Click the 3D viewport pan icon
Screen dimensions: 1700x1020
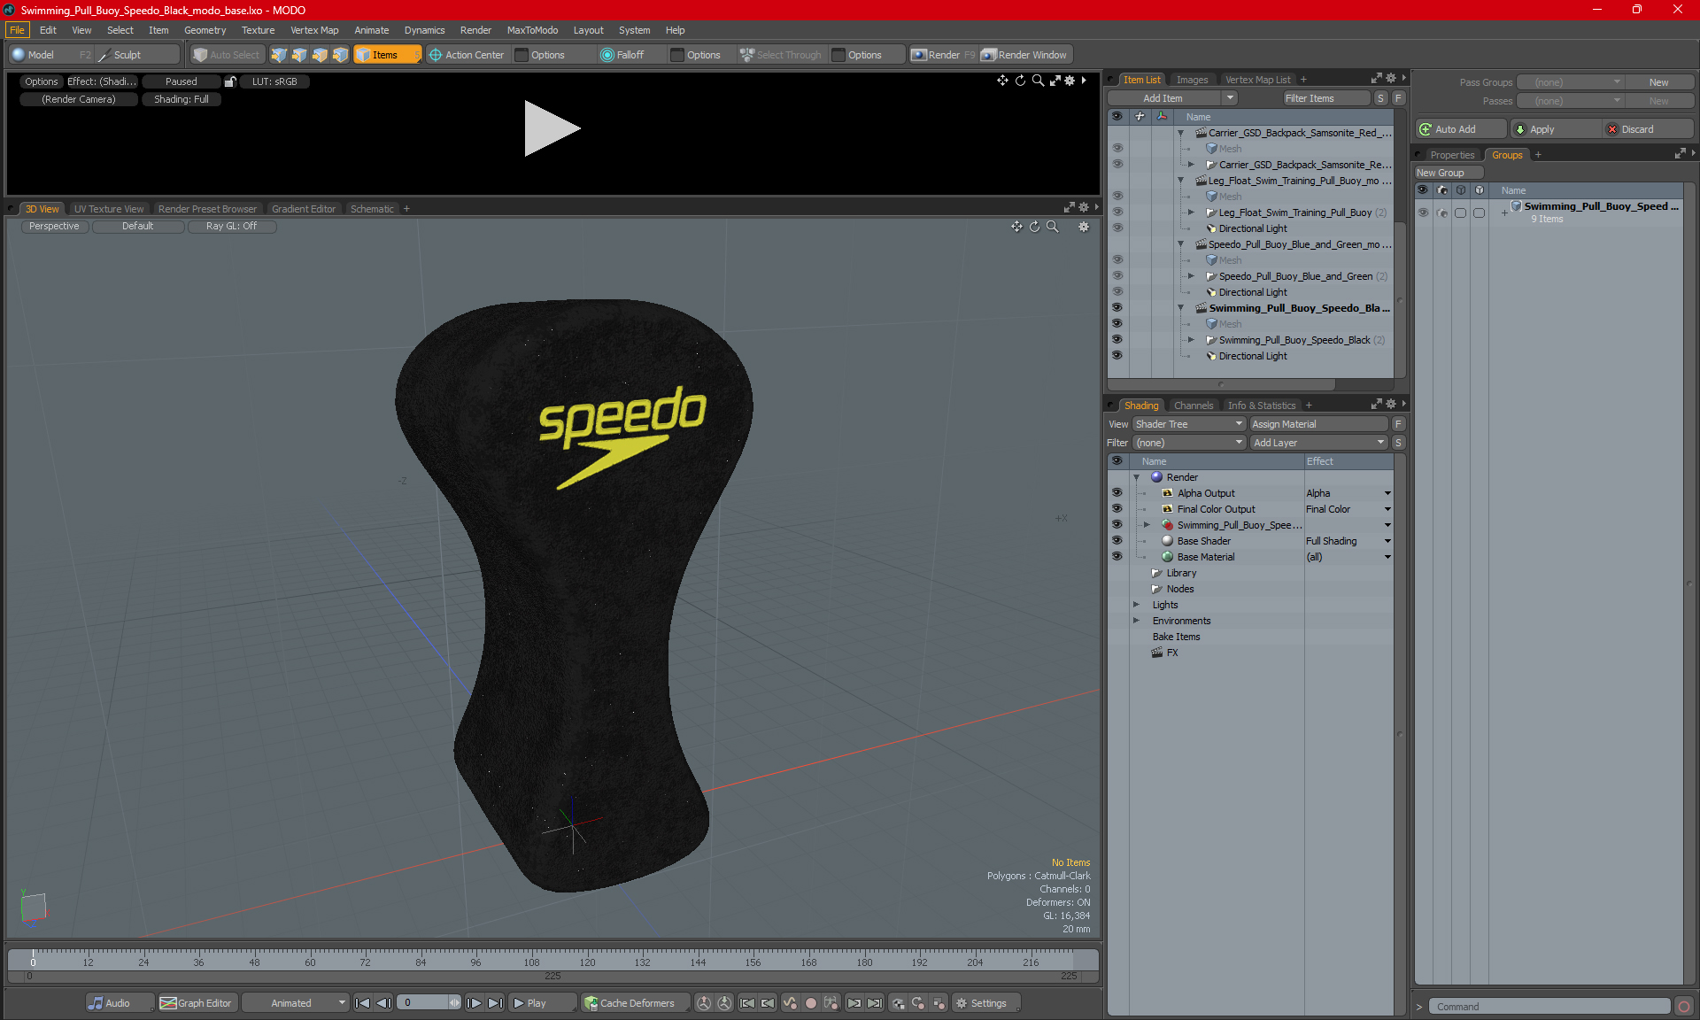[x=1016, y=227]
